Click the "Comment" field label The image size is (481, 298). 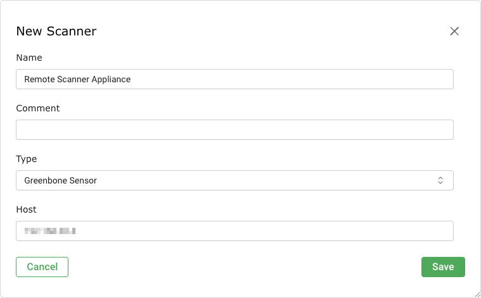[x=38, y=108]
